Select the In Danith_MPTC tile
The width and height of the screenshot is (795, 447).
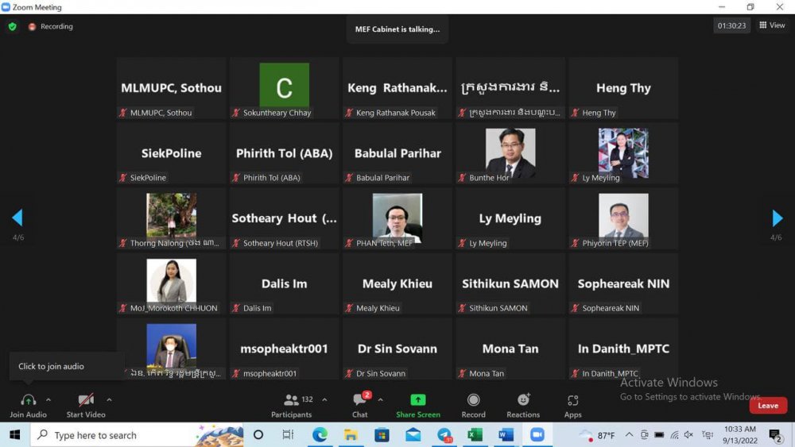(x=623, y=349)
